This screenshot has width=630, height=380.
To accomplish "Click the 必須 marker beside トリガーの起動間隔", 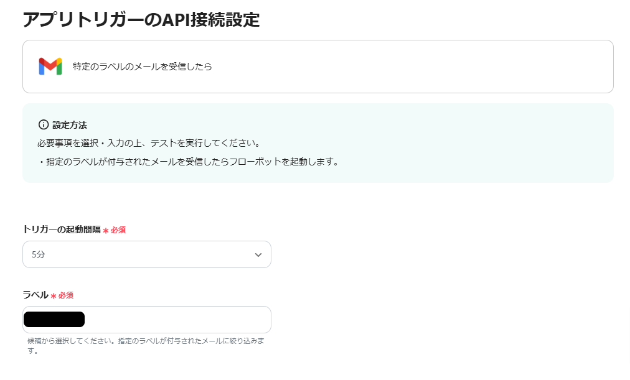I will [x=118, y=230].
